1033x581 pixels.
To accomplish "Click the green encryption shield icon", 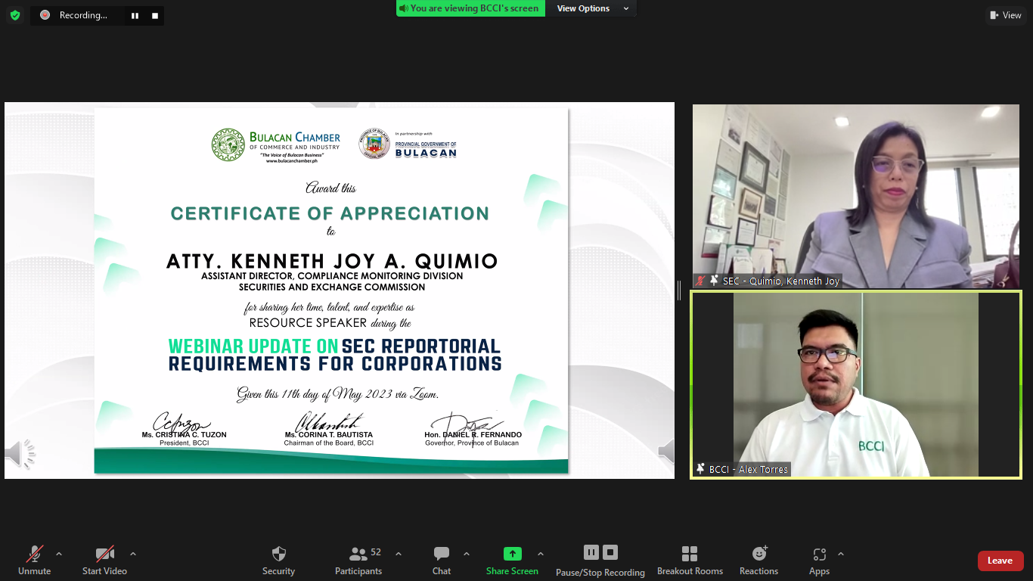I will pos(15,15).
